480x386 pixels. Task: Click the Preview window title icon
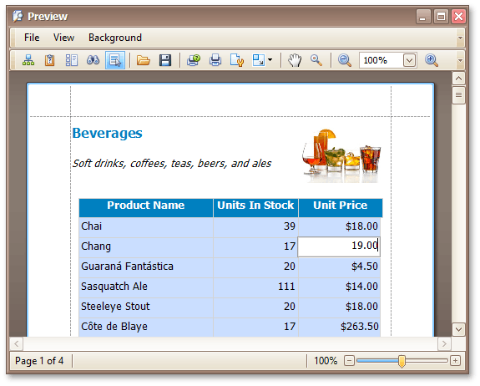click(18, 16)
